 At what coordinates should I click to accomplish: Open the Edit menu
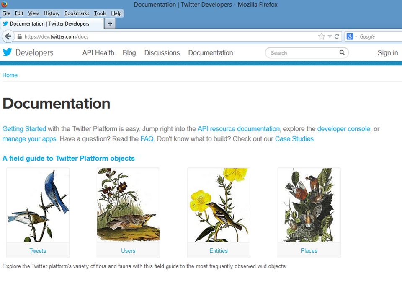tap(19, 13)
